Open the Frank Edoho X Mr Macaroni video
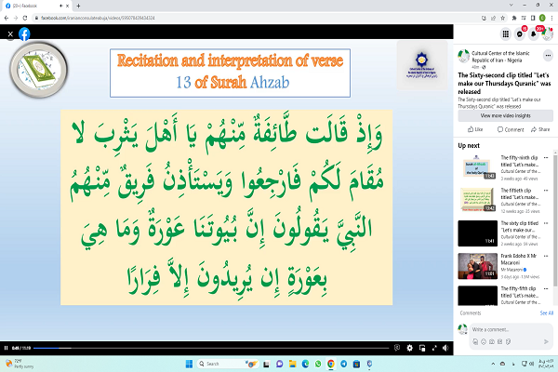This screenshot has width=558, height=372. 473,263
